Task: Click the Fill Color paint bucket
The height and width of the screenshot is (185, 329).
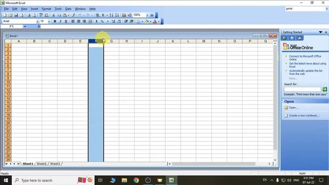Action: tap(147, 21)
